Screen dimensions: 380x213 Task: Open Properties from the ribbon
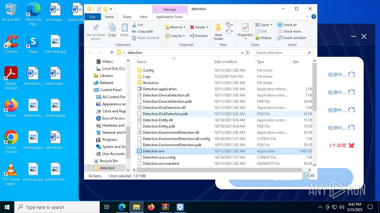[245, 31]
